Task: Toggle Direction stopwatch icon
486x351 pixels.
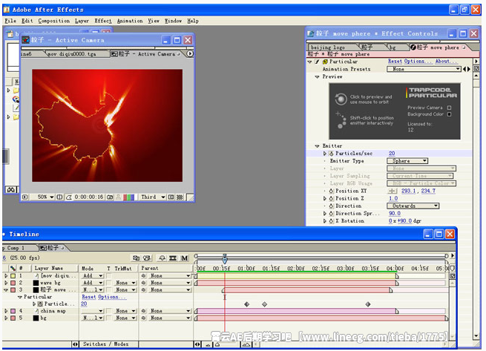Action: [331, 206]
